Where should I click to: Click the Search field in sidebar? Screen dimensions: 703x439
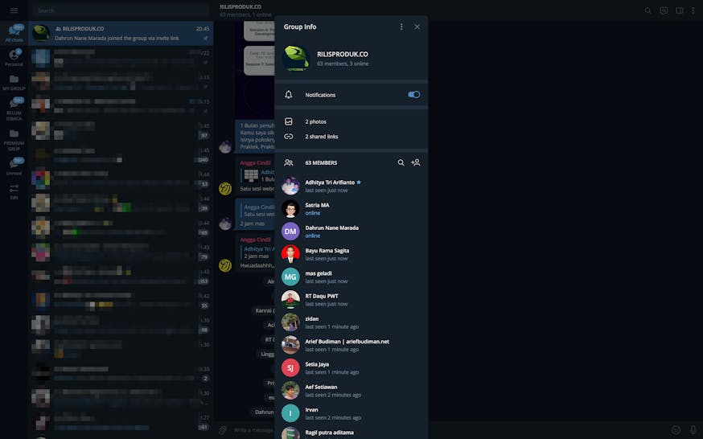(121, 10)
